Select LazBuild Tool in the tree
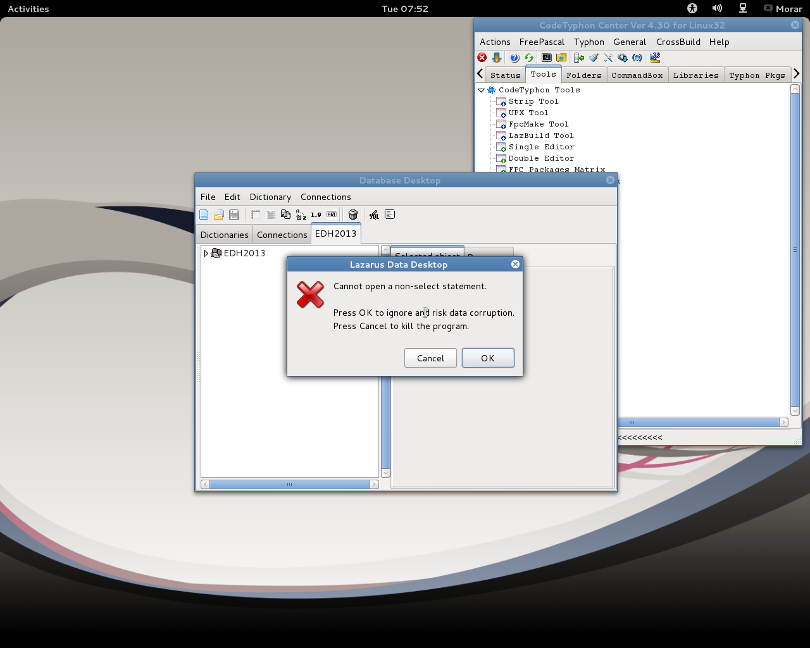 (x=541, y=135)
